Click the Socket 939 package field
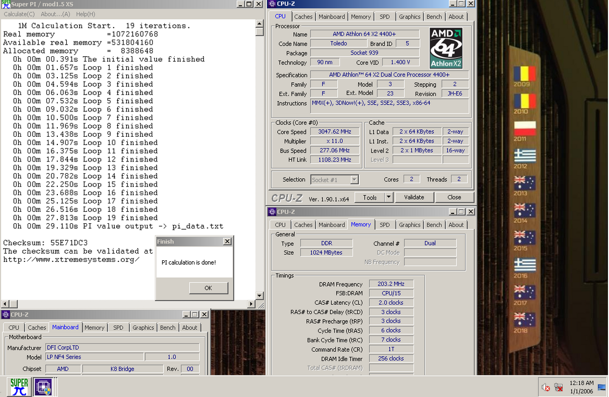 [364, 53]
